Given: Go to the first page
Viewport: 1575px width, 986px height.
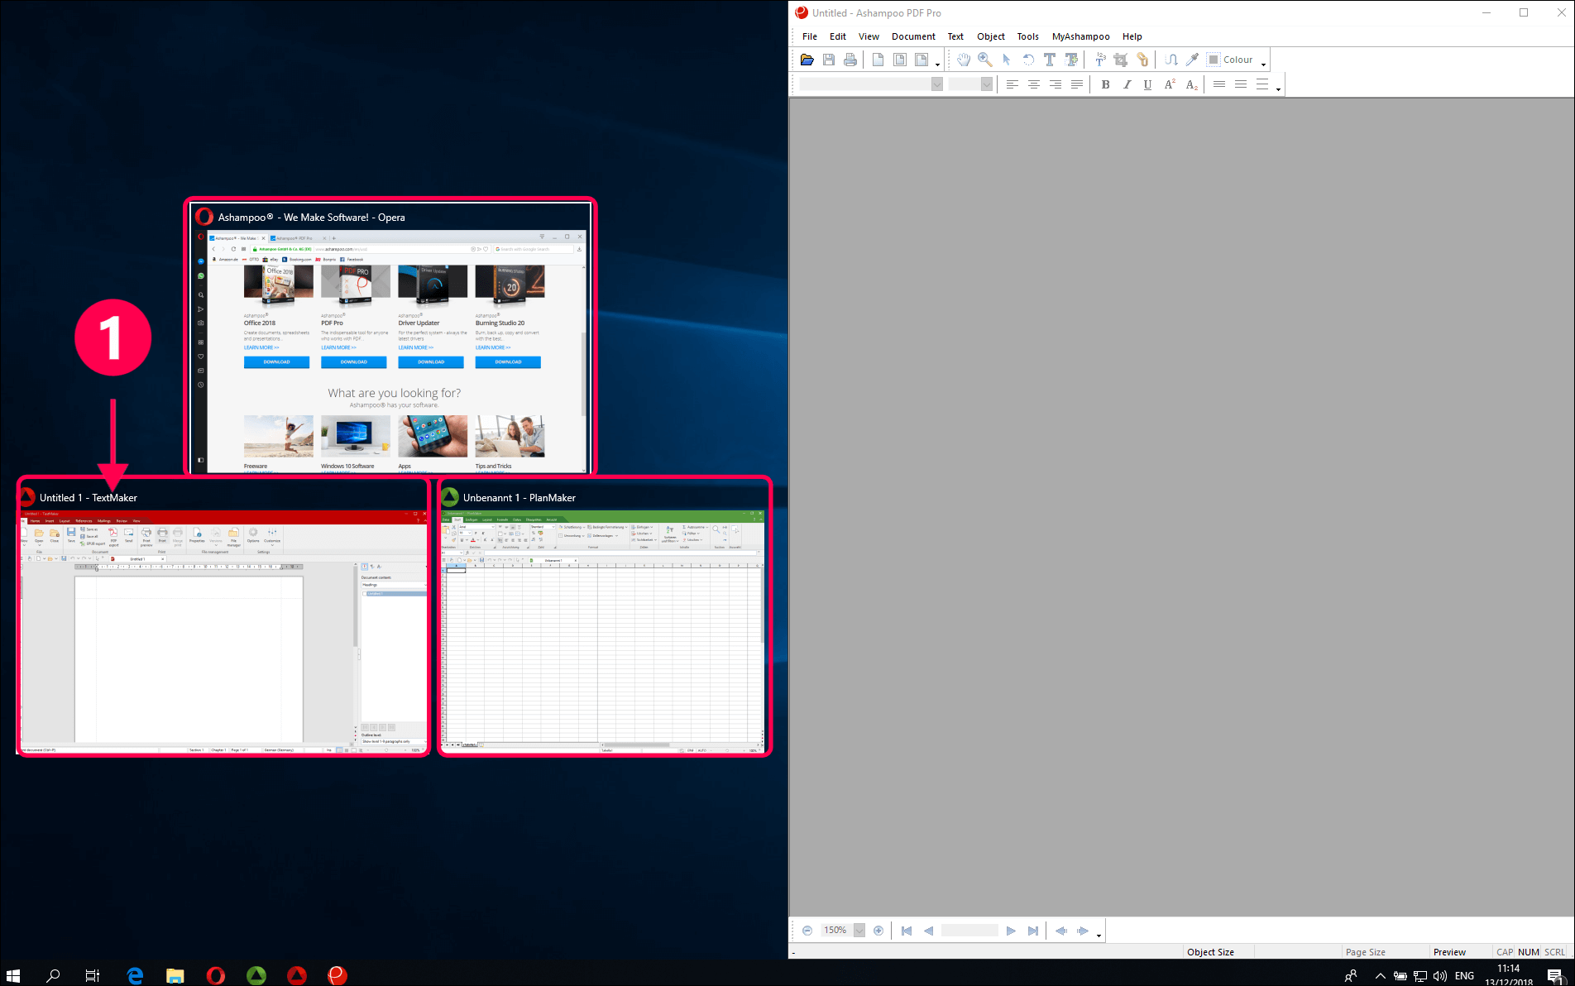Looking at the screenshot, I should click(907, 931).
